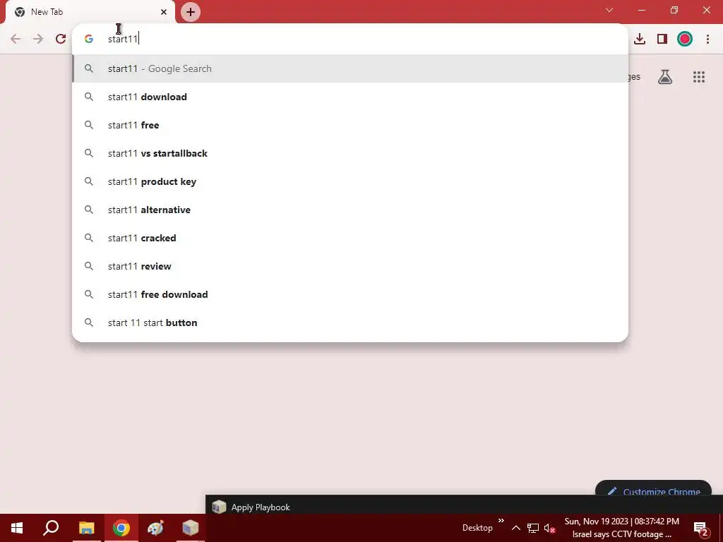Viewport: 723px width, 542px height.
Task: Open the Chrome profile avatar
Action: tap(685, 39)
